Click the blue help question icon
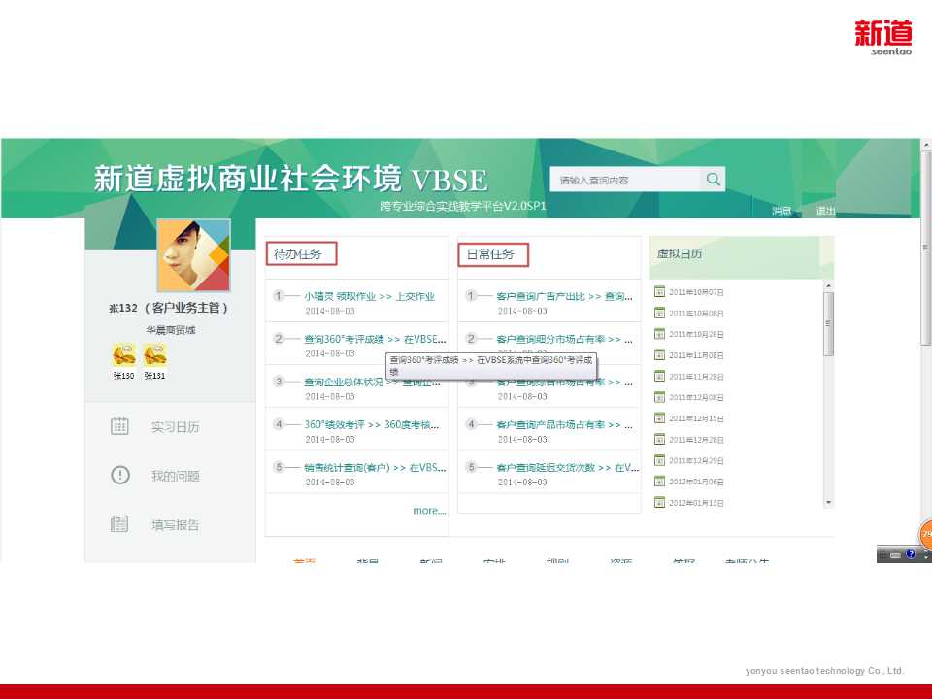The height and width of the screenshot is (699, 932). 911,554
